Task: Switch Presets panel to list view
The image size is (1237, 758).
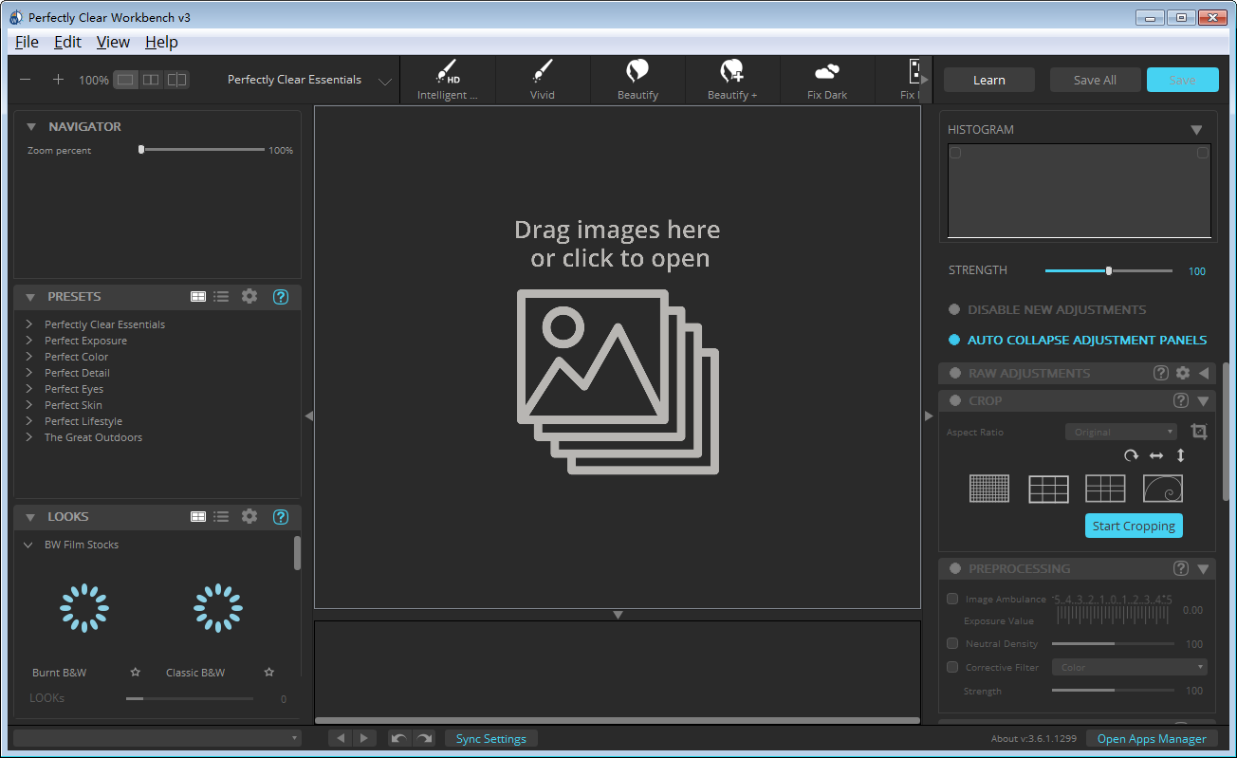Action: click(x=221, y=296)
